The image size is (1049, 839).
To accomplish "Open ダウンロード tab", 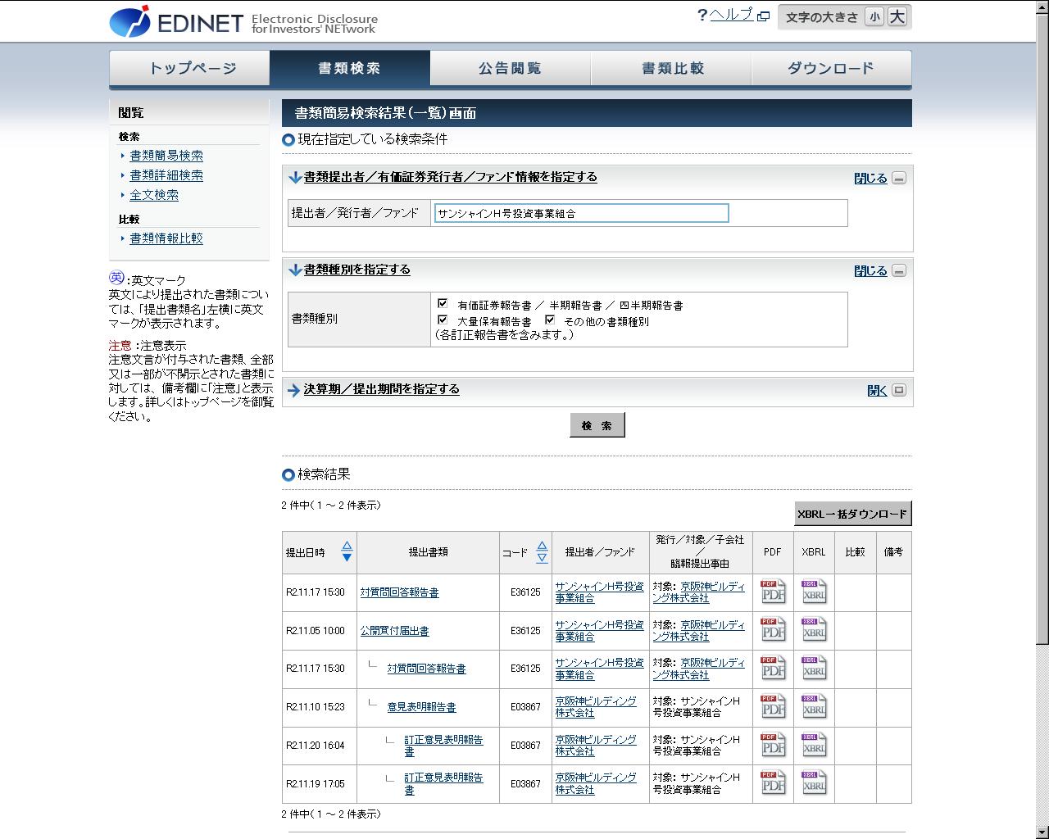I will coord(831,68).
